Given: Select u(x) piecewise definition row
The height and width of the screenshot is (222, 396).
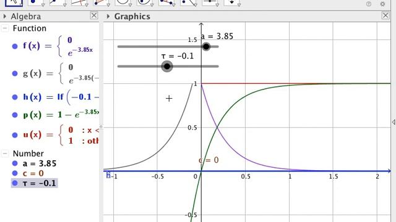Looking at the screenshot, I should click(61, 135).
